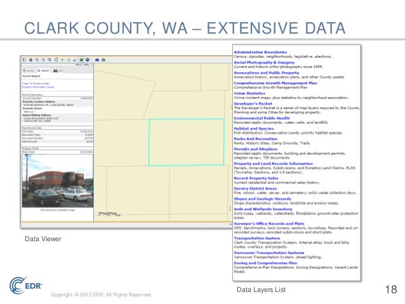Click 'Click photo for printable image' caption

(x=57, y=210)
